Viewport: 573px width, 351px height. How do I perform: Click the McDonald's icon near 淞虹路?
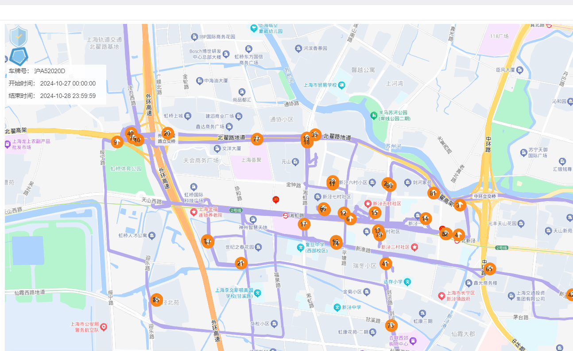coord(275,200)
